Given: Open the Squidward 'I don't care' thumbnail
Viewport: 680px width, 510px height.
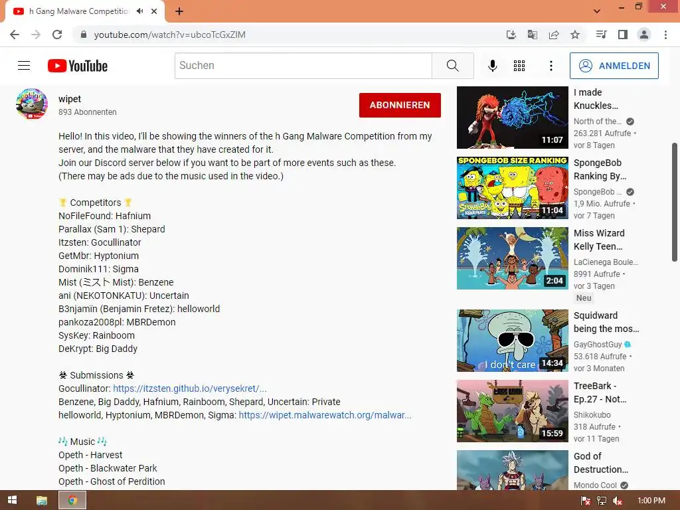Looking at the screenshot, I should click(512, 341).
